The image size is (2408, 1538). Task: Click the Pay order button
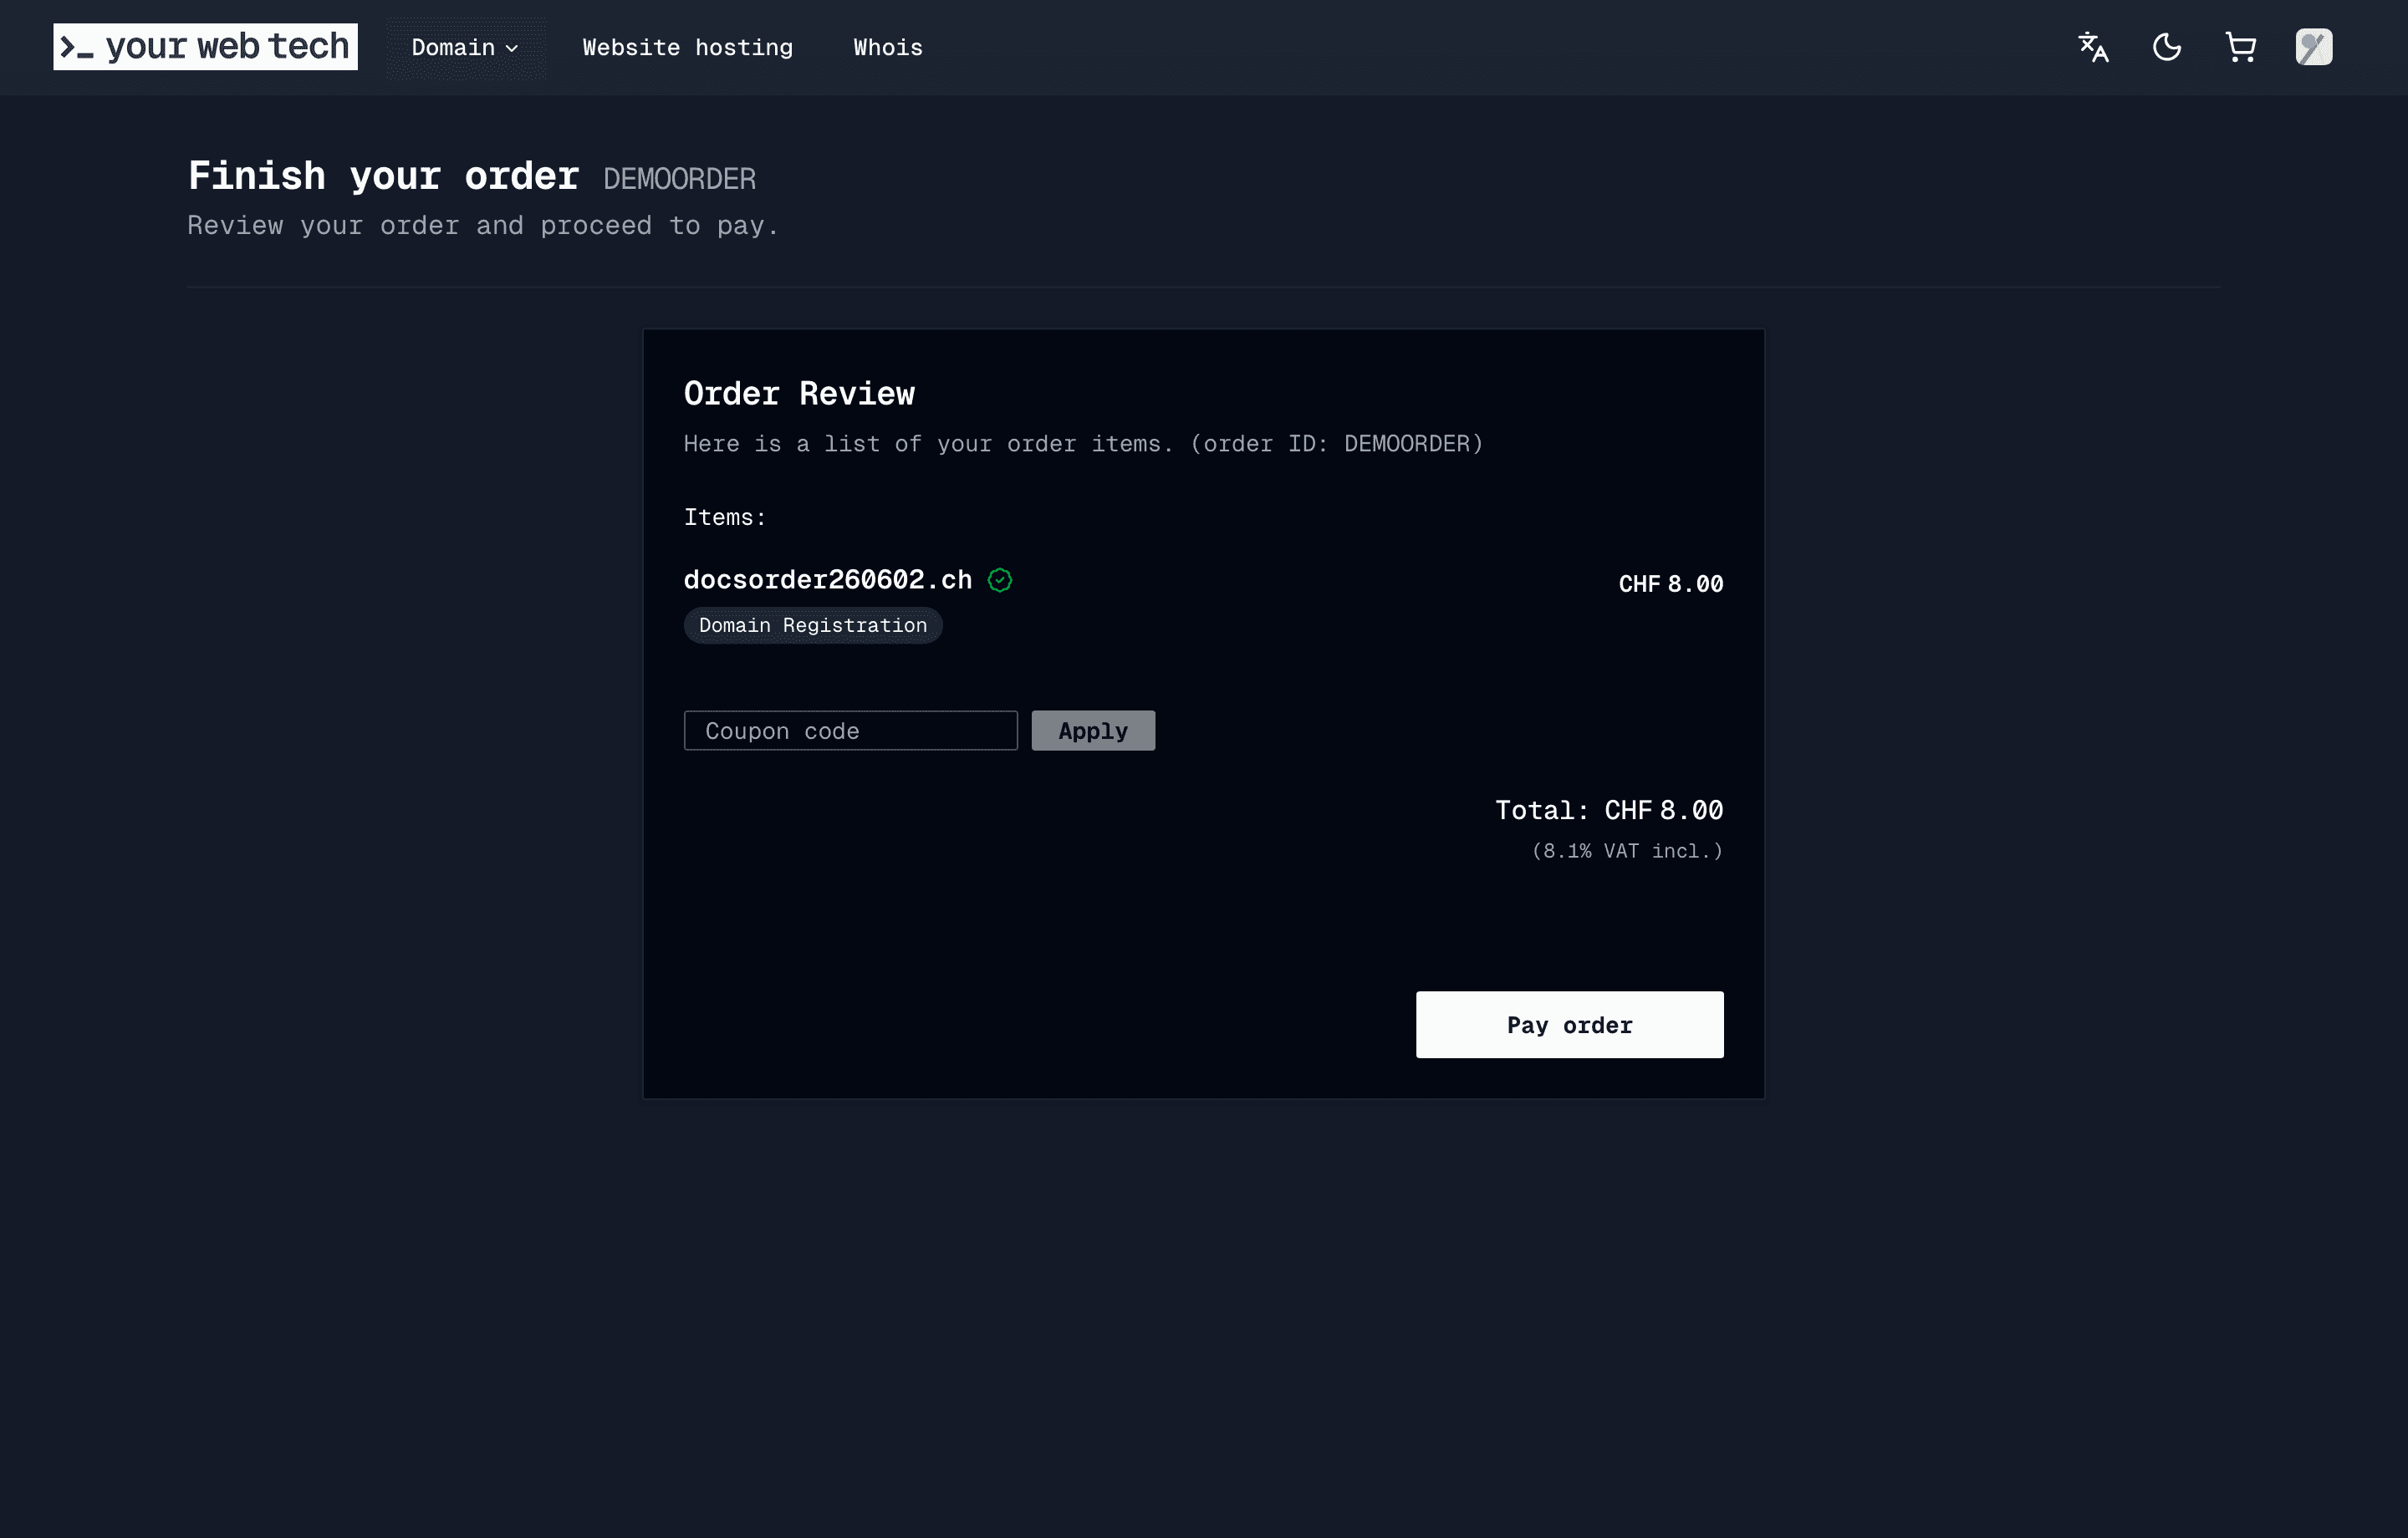[x=1570, y=1025]
